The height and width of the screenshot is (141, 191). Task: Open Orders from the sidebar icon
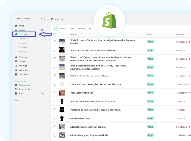click(x=16, y=30)
